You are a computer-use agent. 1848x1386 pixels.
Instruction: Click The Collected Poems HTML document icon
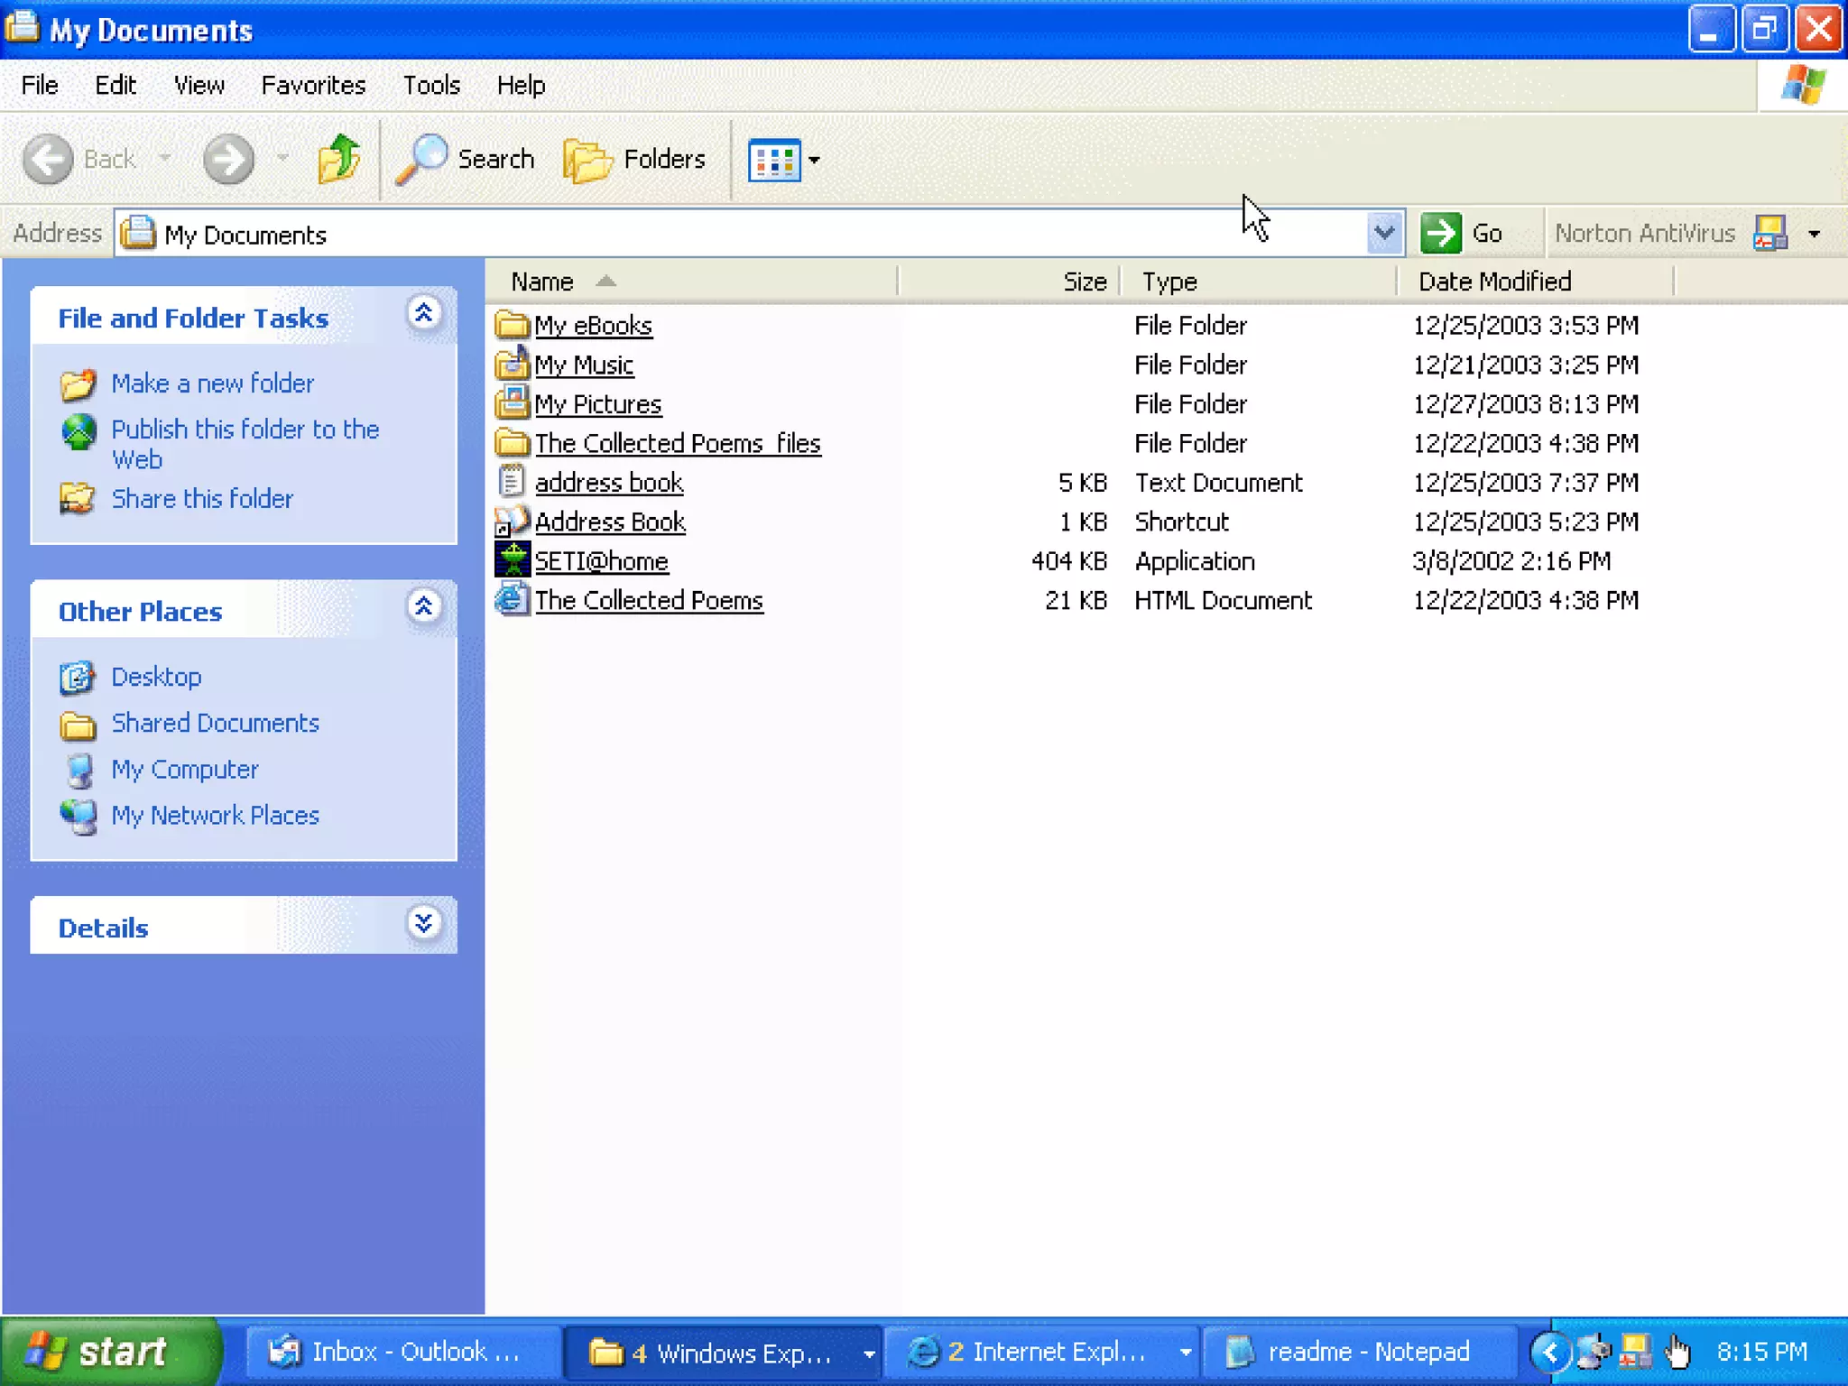(x=513, y=600)
